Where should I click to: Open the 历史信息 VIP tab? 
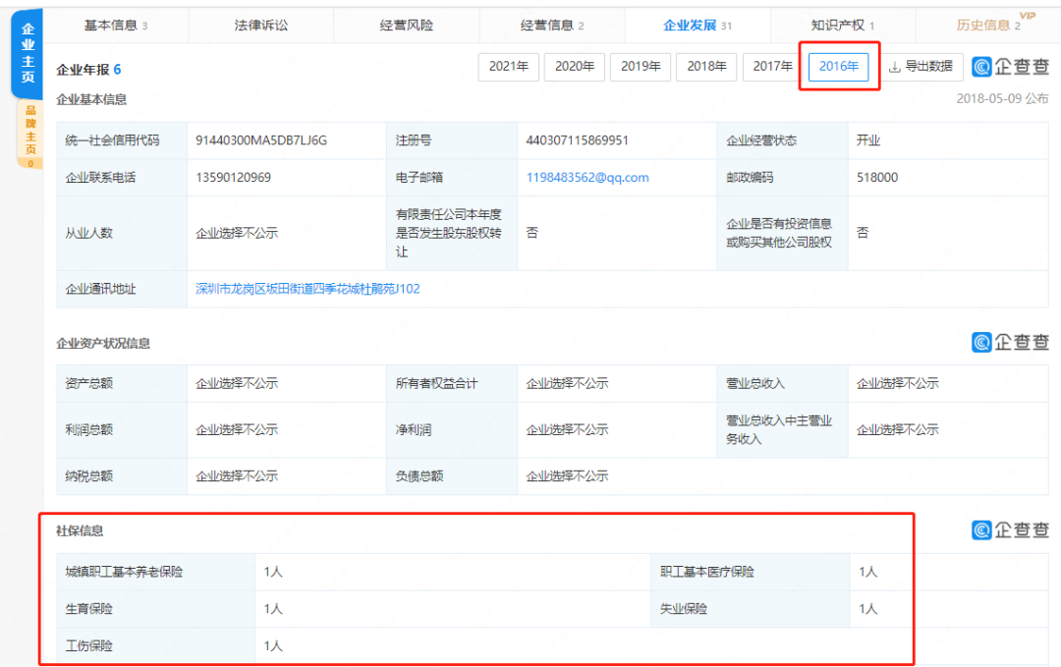point(987,25)
